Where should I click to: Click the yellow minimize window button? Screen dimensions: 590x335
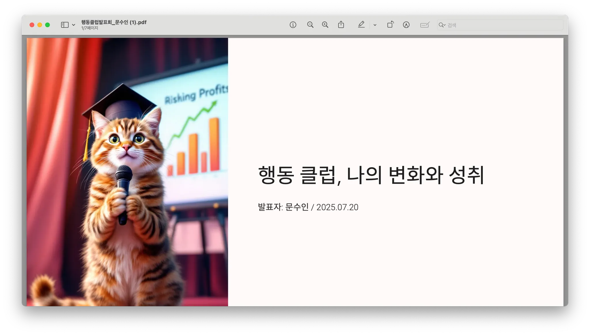coord(40,25)
